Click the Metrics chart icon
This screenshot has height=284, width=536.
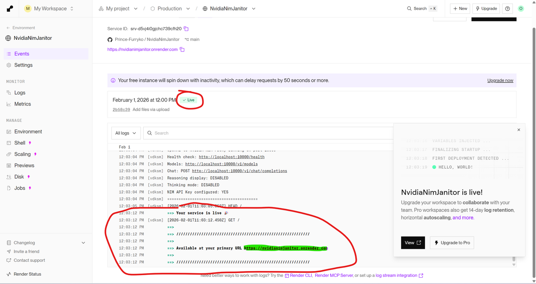point(9,104)
